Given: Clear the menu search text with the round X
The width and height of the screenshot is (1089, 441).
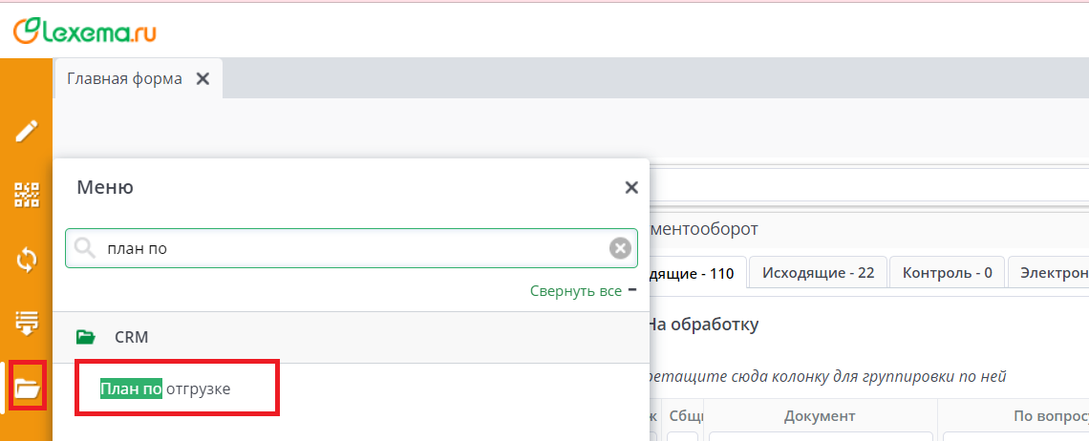Looking at the screenshot, I should coord(620,249).
